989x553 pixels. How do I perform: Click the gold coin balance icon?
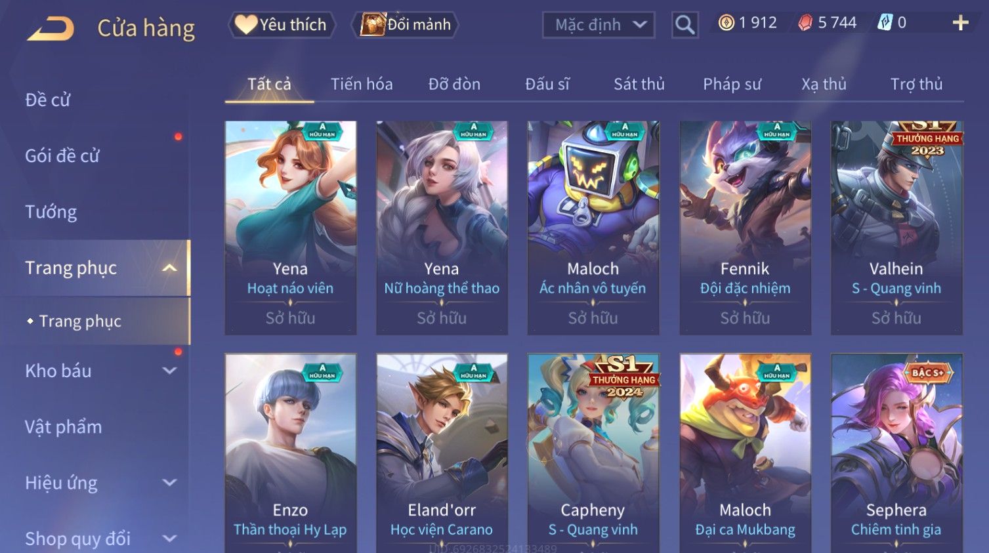726,23
